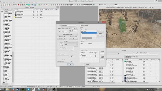Toggle Filtered Only checkbox in Cell View
This screenshot has height=91, width=162.
pyautogui.click(x=125, y=56)
